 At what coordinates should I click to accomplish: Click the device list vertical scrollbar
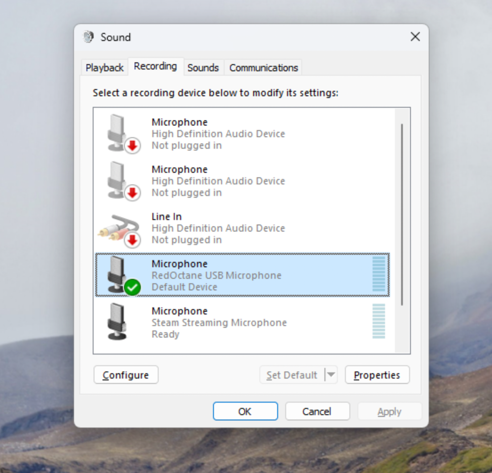tap(402, 214)
